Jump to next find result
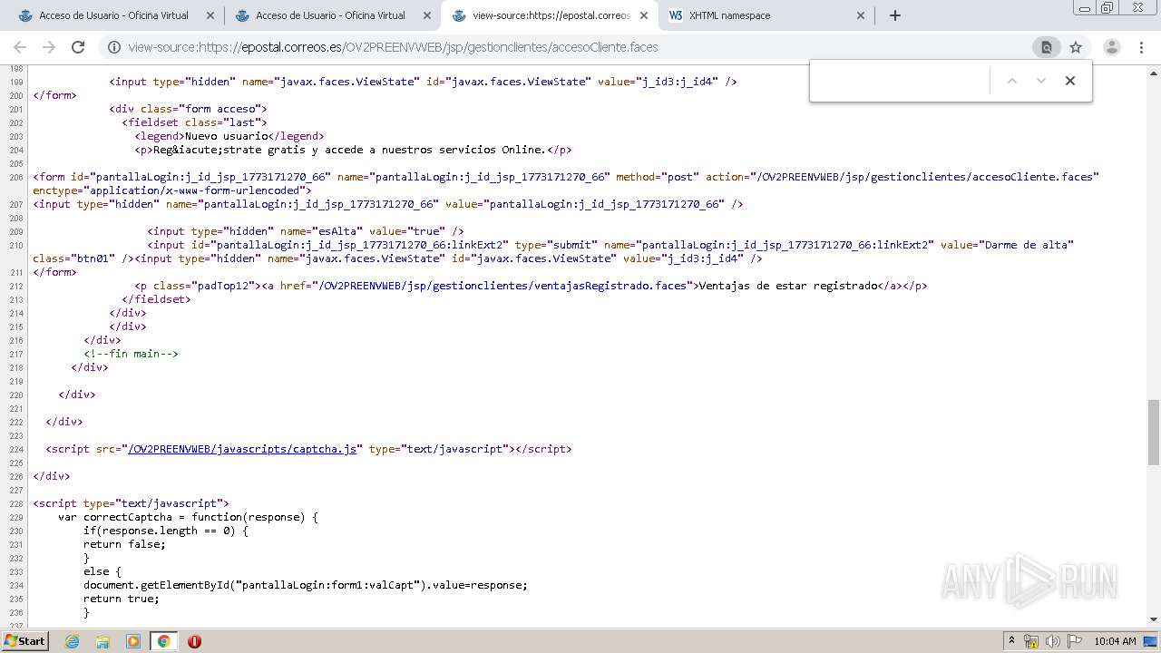This screenshot has height=653, width=1161. 1041,81
